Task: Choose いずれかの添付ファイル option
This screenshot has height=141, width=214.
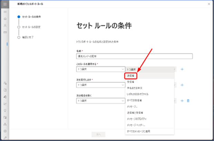Action: [150, 94]
